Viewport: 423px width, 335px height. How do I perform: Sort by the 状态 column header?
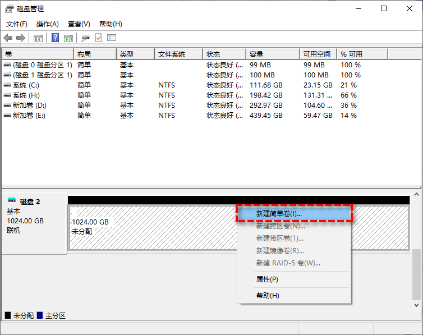[225, 54]
